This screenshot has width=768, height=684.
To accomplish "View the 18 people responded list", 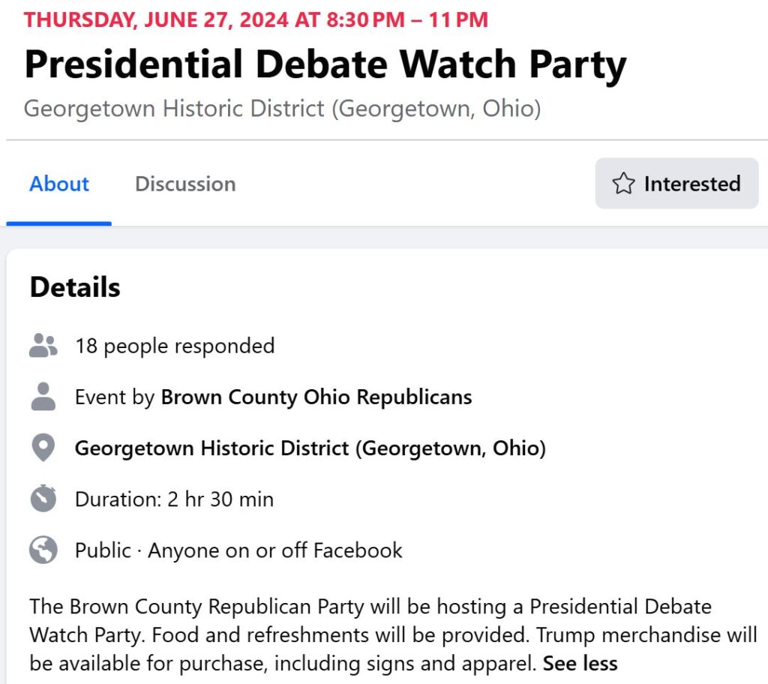I will click(x=175, y=346).
